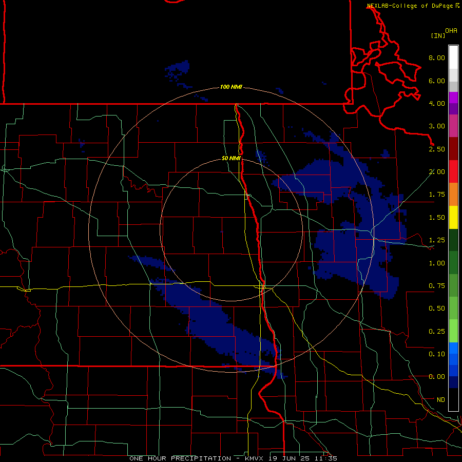462x462 pixels.
Task: Click the 1.50 legend value
Action: (x=437, y=218)
